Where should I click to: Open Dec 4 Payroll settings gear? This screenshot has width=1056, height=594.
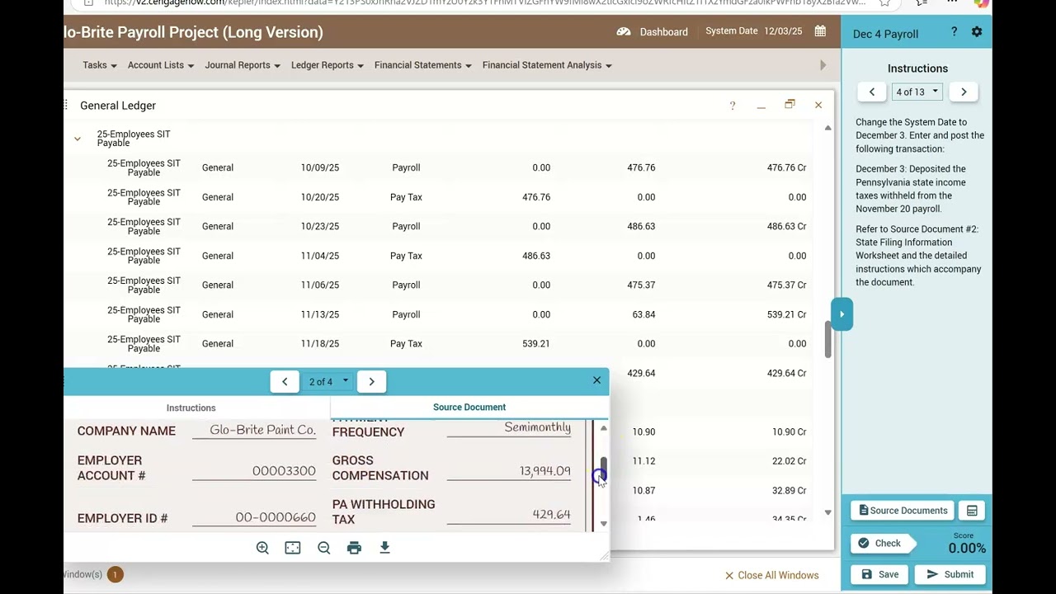[977, 31]
